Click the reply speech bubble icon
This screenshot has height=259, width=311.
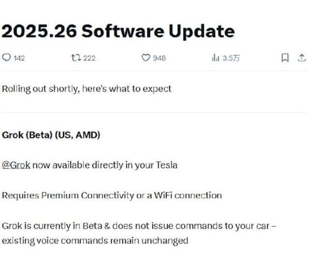point(7,58)
